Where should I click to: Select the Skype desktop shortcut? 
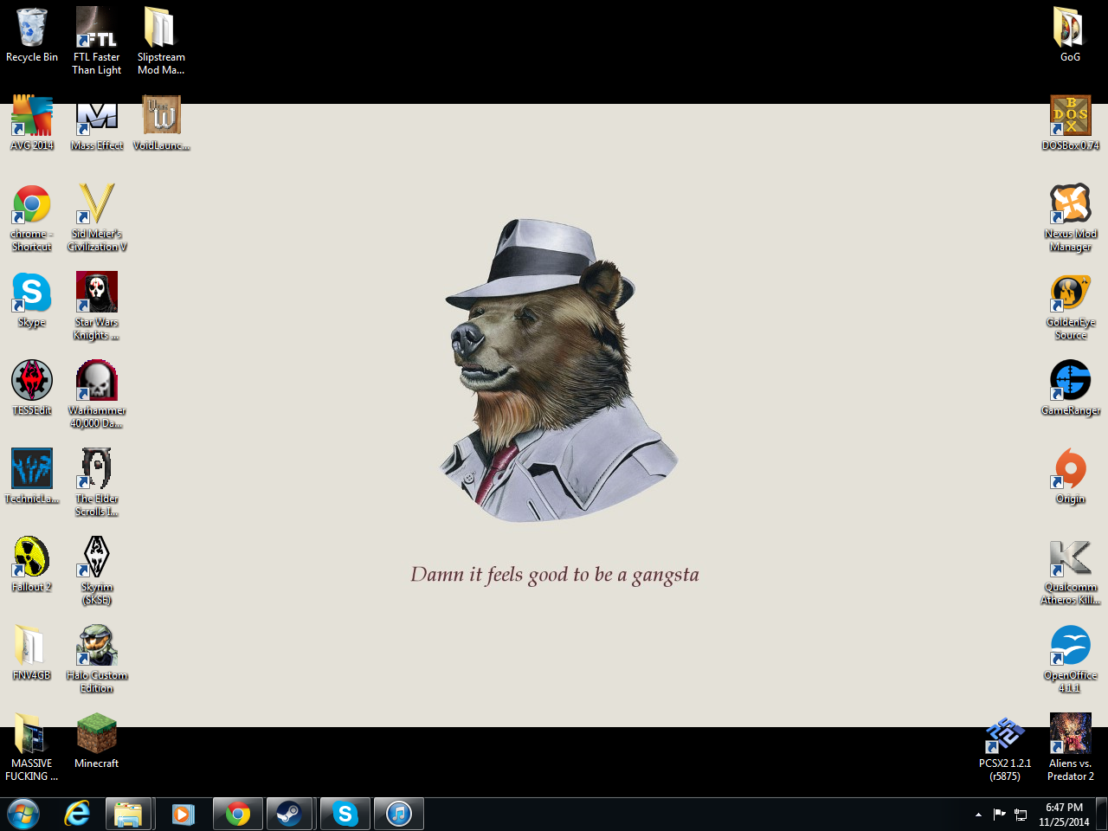[32, 300]
